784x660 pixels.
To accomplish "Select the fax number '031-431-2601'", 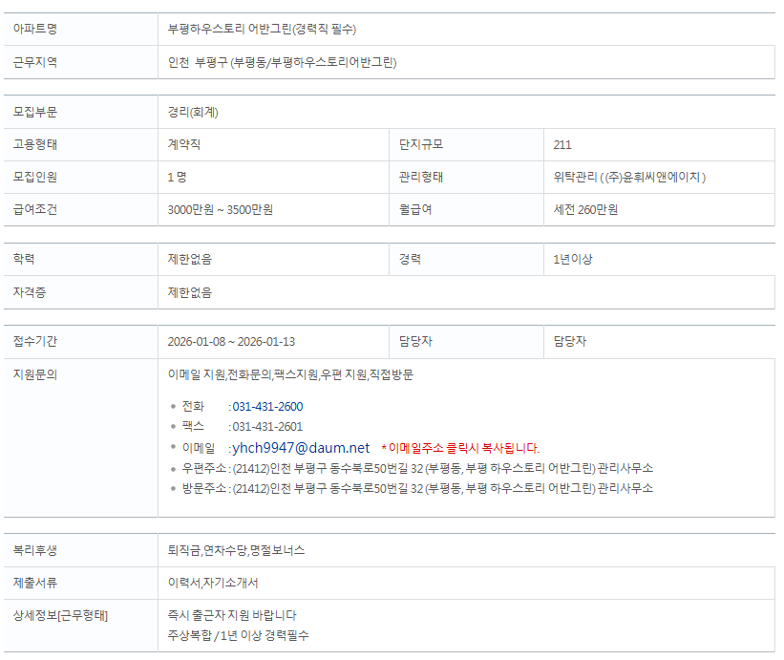I will tap(267, 427).
